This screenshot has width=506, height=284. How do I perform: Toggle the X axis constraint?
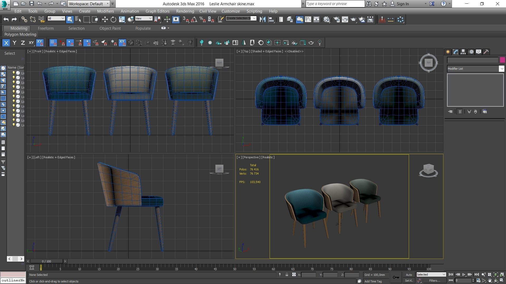pyautogui.click(x=6, y=43)
